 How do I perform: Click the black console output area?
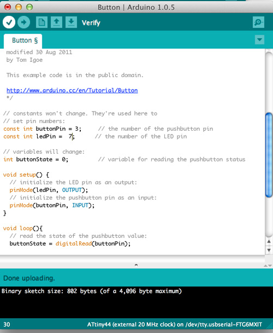point(136,302)
